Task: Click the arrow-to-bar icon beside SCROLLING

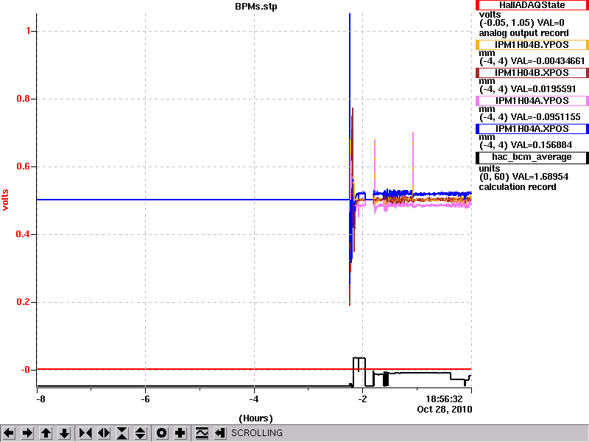Action: click(x=220, y=433)
